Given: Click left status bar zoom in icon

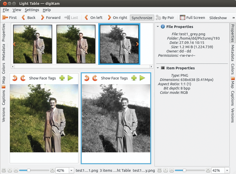Looking at the screenshot, I should 52,170.
